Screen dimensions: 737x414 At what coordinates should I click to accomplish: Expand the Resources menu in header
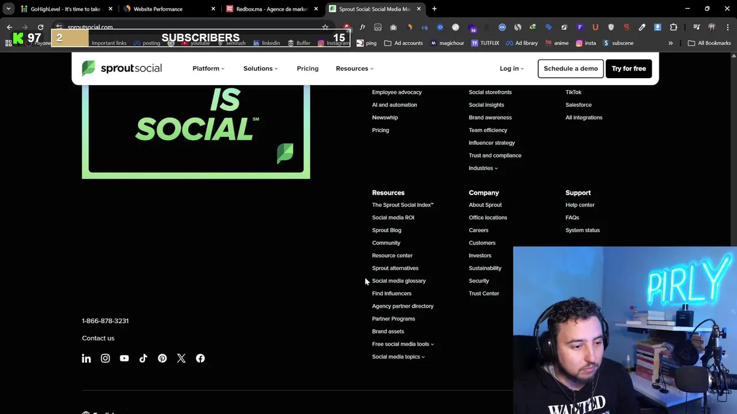pyautogui.click(x=355, y=68)
